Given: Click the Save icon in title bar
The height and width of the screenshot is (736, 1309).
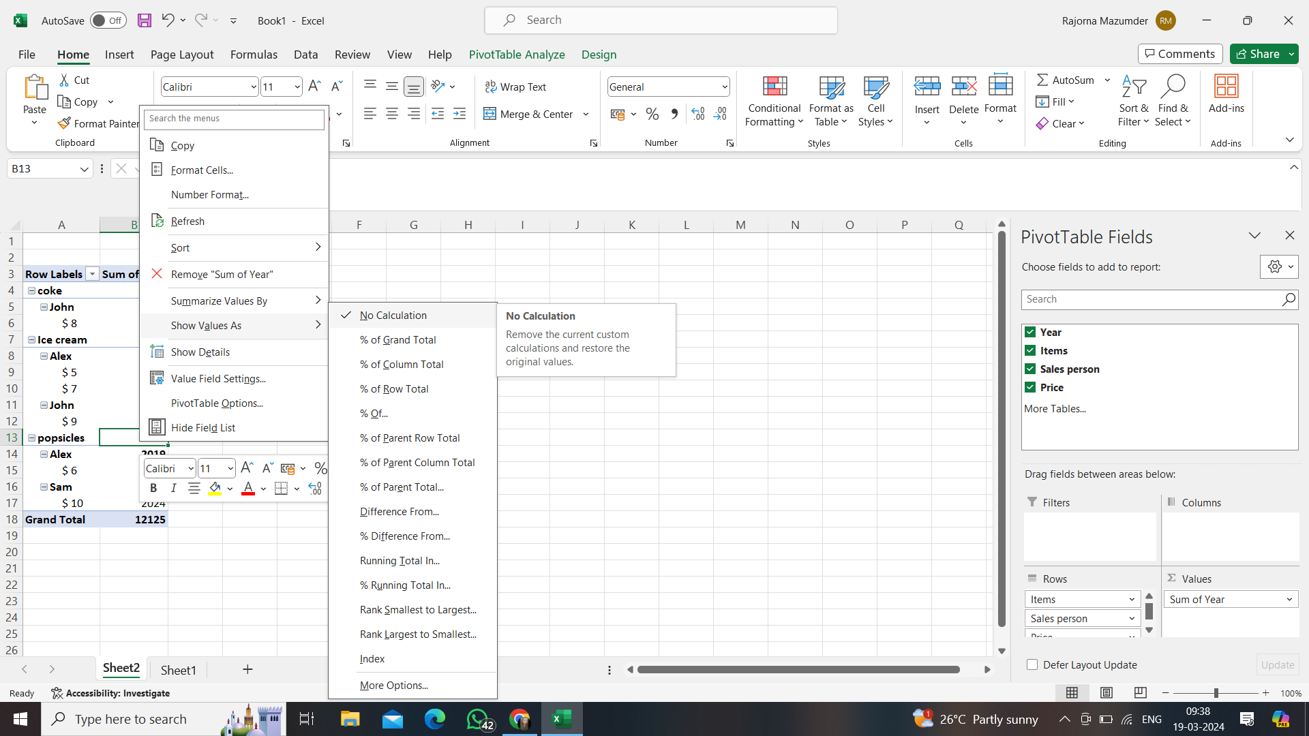Looking at the screenshot, I should point(145,20).
